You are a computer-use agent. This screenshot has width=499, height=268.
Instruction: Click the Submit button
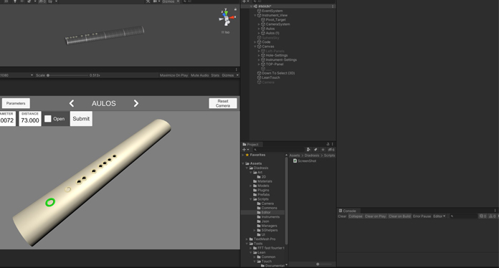pos(81,118)
